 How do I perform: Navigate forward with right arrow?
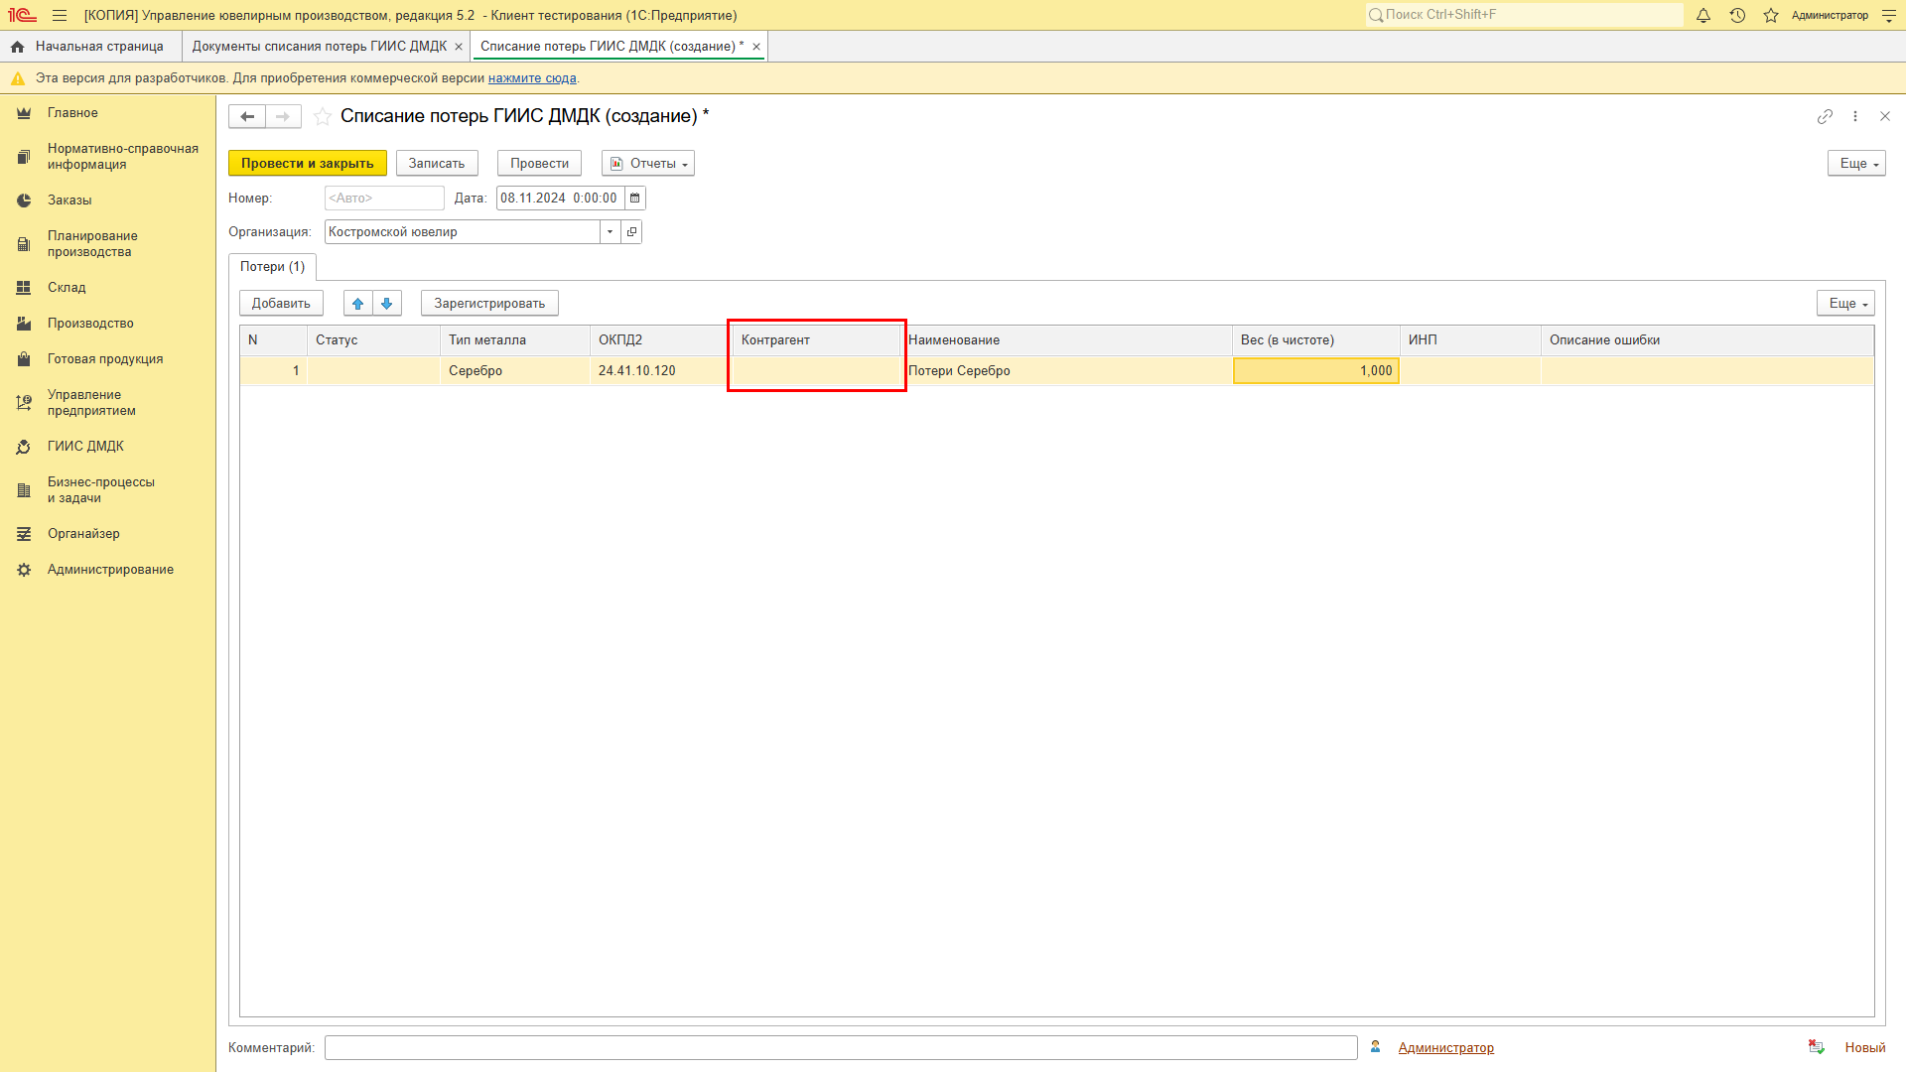click(x=283, y=116)
